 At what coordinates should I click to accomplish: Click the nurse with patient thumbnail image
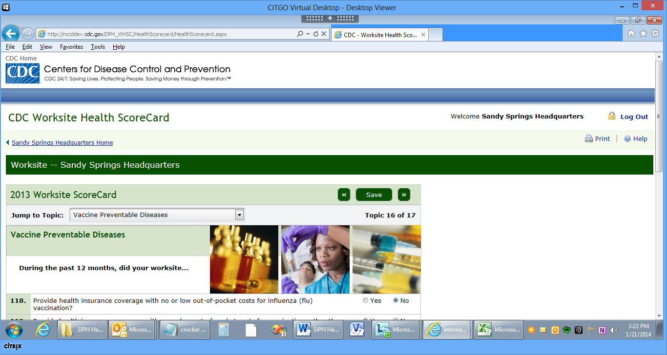tap(315, 259)
